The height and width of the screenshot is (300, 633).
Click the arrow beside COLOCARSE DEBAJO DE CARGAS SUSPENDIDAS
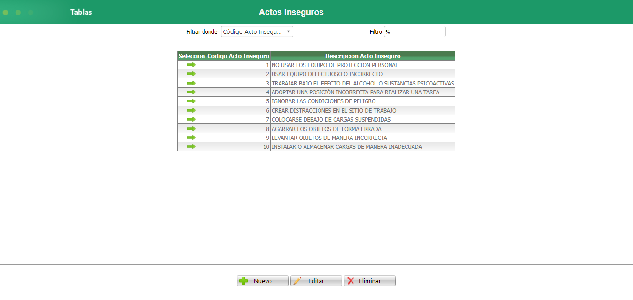pos(191,119)
